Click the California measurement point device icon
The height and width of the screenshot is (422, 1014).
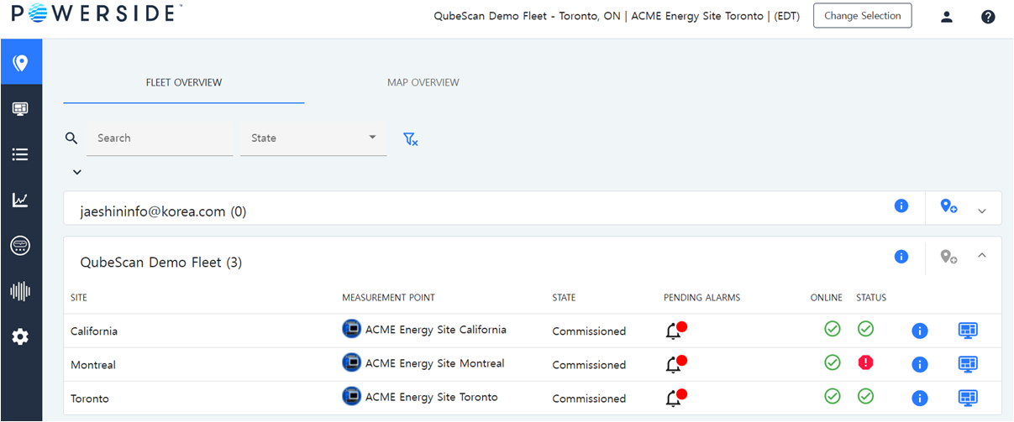click(x=351, y=329)
